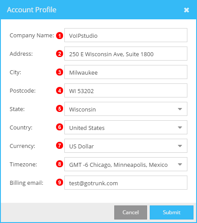The height and width of the screenshot is (223, 197).
Task: Click red marker number 3
Action: [60, 72]
